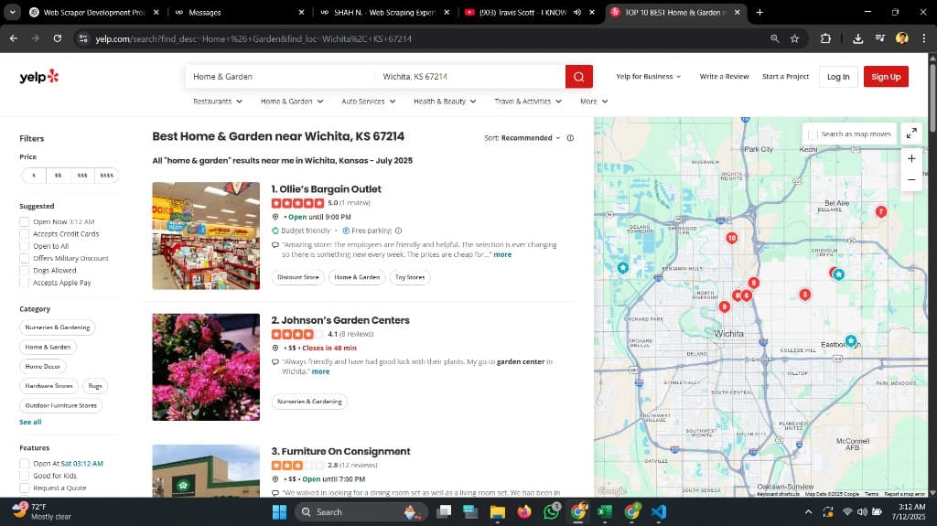Check the Open Now filter

pyautogui.click(x=24, y=221)
